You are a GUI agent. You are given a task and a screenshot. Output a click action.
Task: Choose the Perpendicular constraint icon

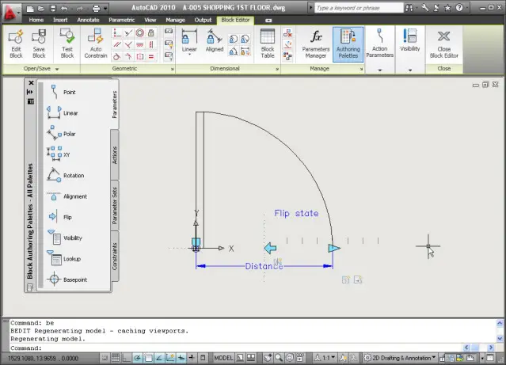click(x=128, y=44)
